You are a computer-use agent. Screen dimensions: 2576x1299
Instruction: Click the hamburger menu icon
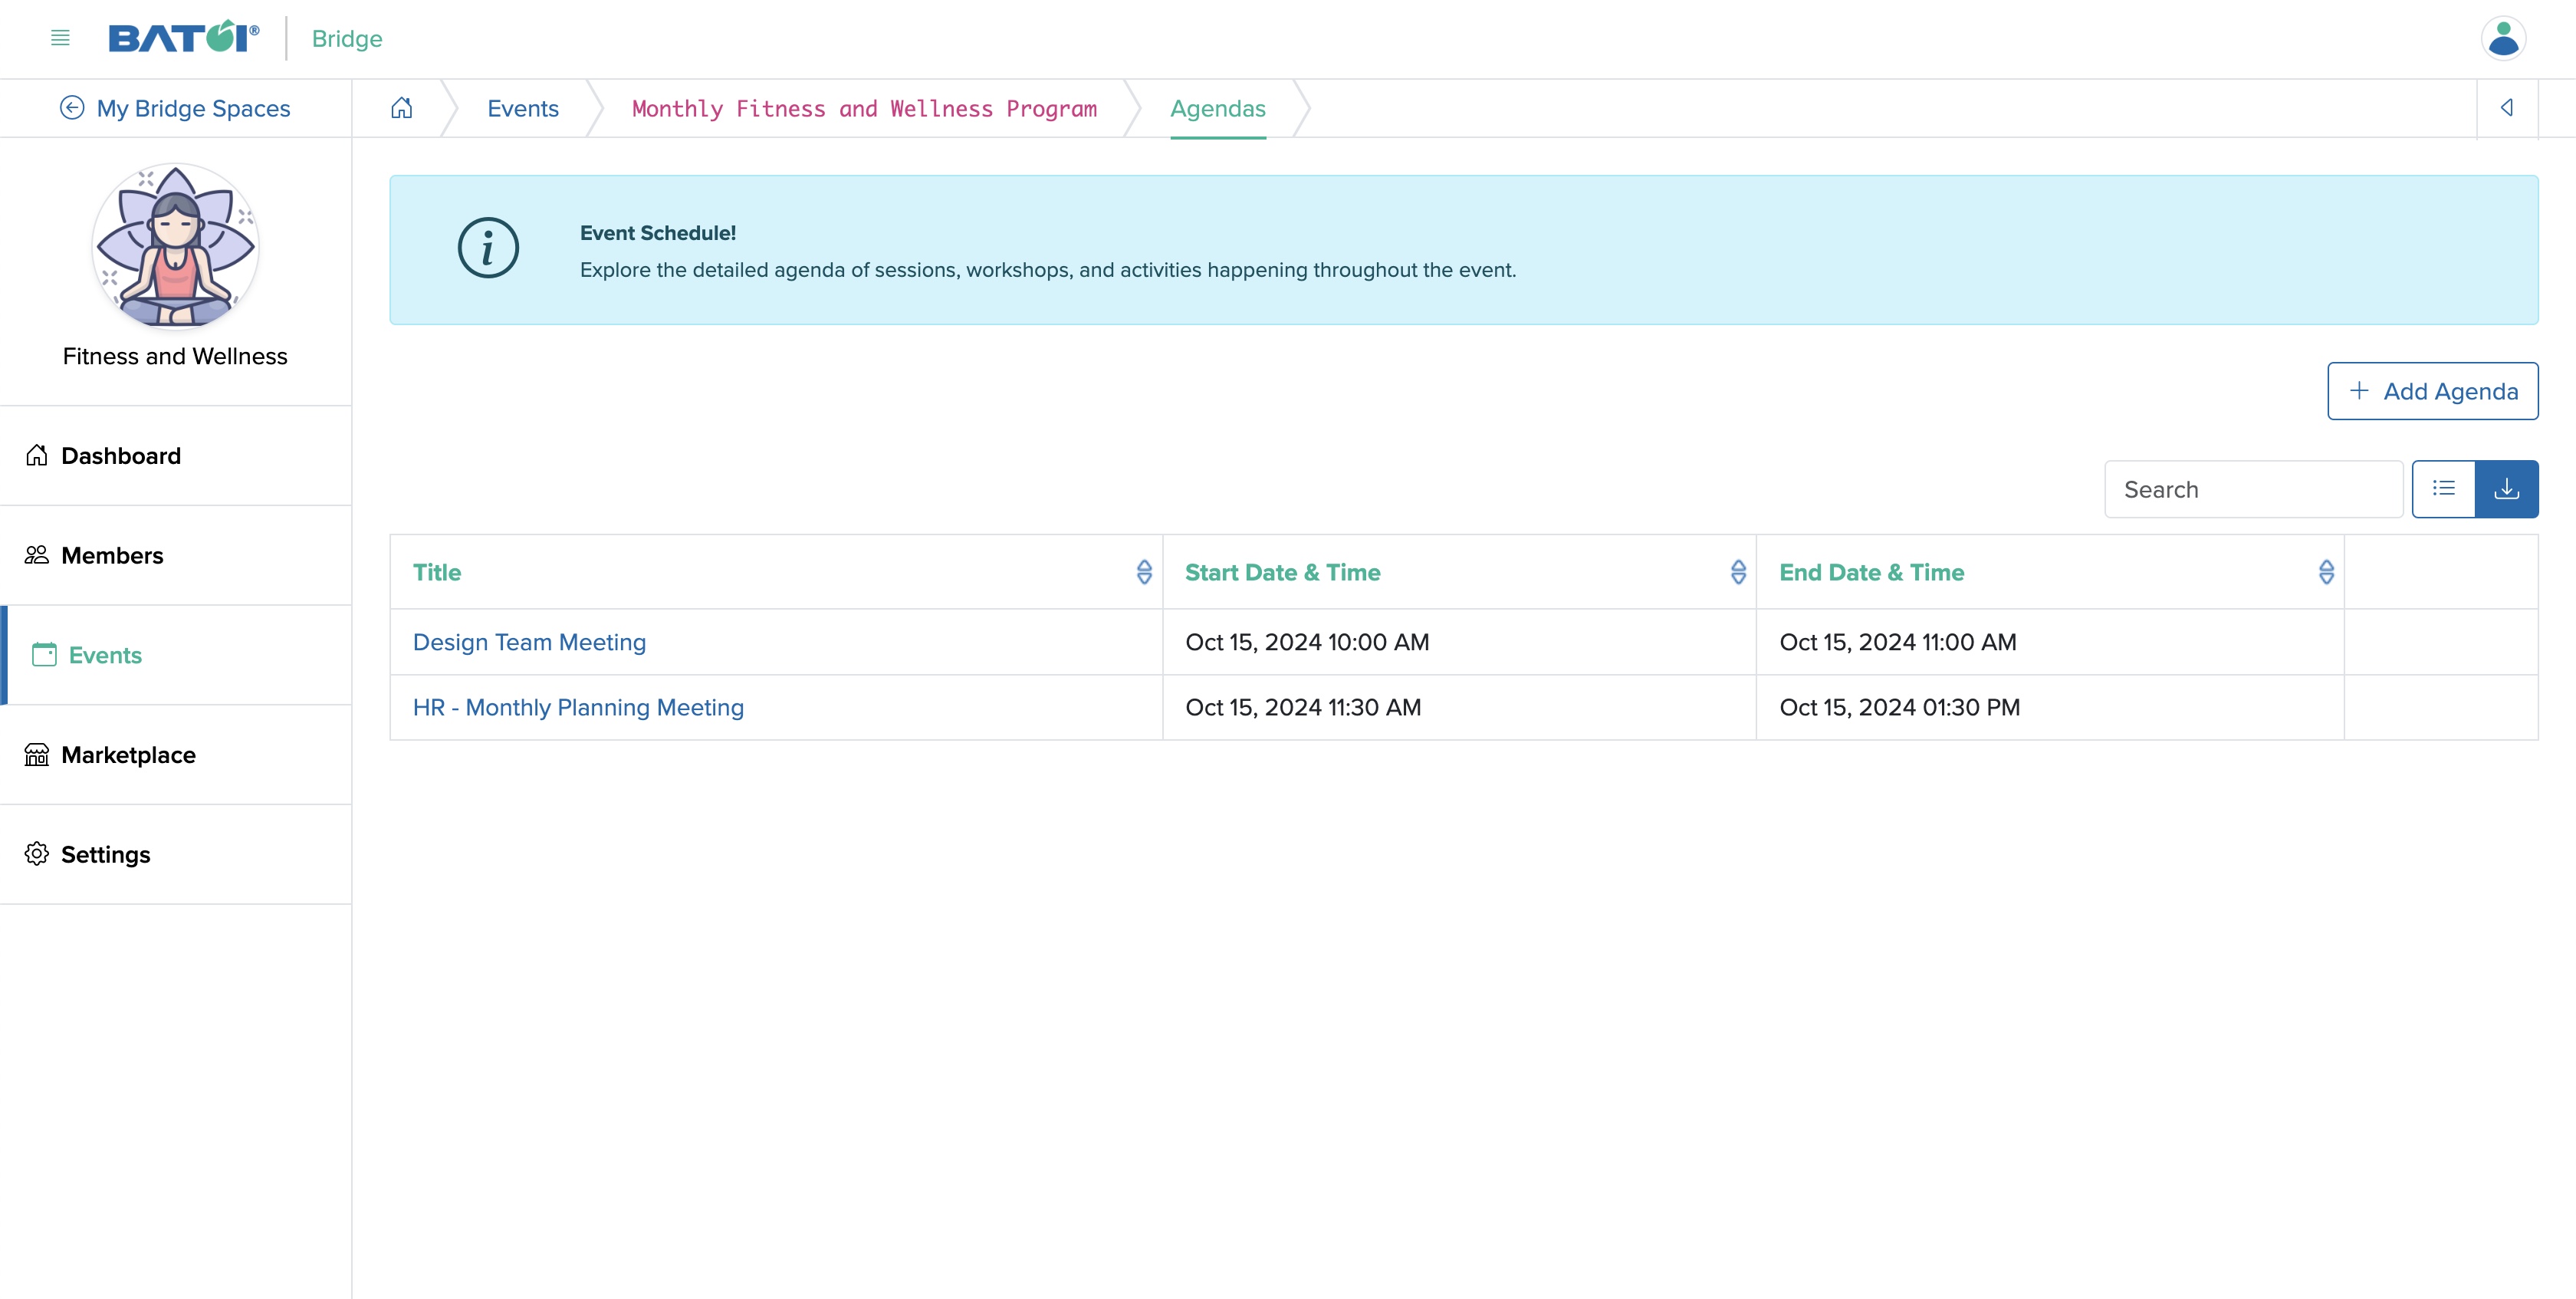pos(60,37)
